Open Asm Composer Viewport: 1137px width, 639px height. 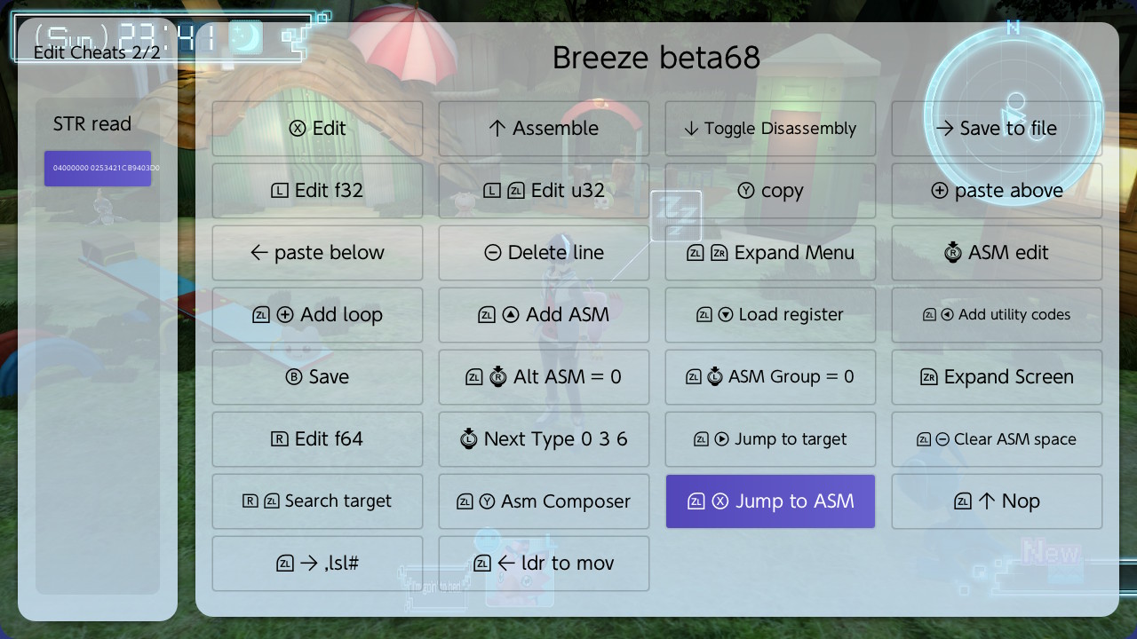pyautogui.click(x=544, y=501)
